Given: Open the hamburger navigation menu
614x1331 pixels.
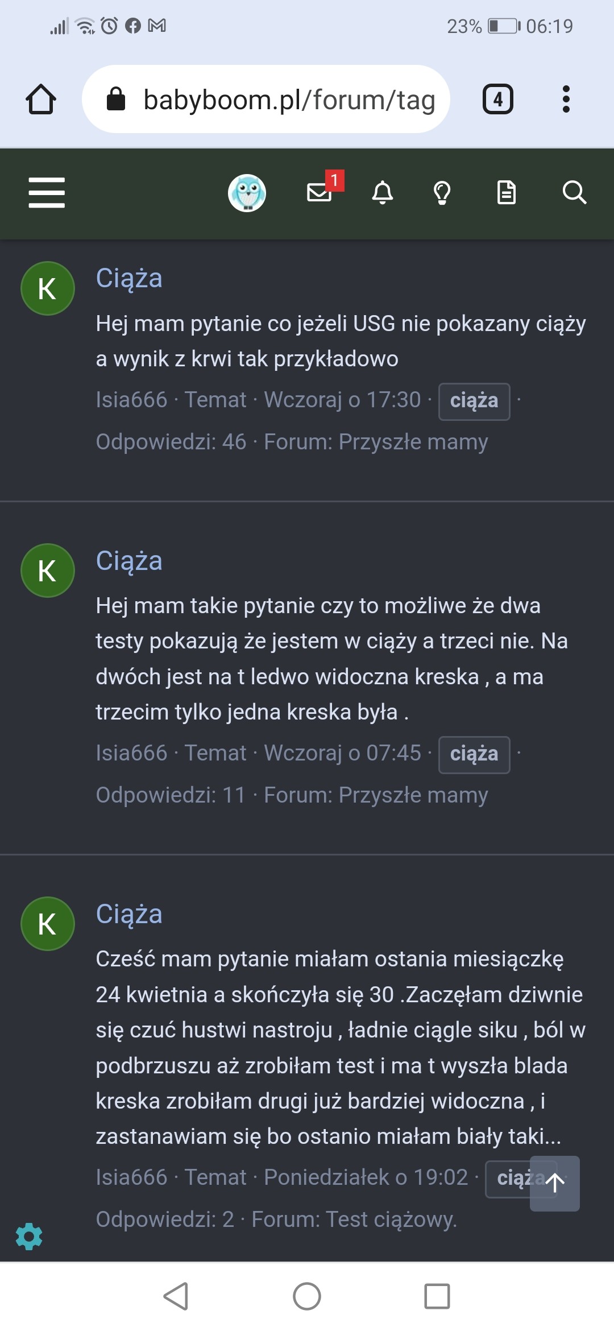Looking at the screenshot, I should click(47, 192).
